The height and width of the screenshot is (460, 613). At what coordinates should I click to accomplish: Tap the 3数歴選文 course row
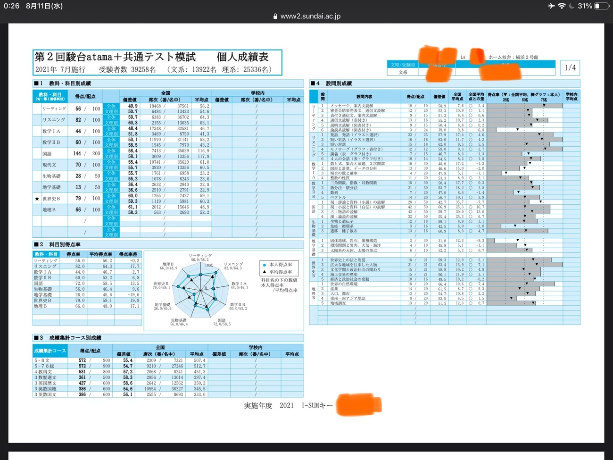coord(168,377)
